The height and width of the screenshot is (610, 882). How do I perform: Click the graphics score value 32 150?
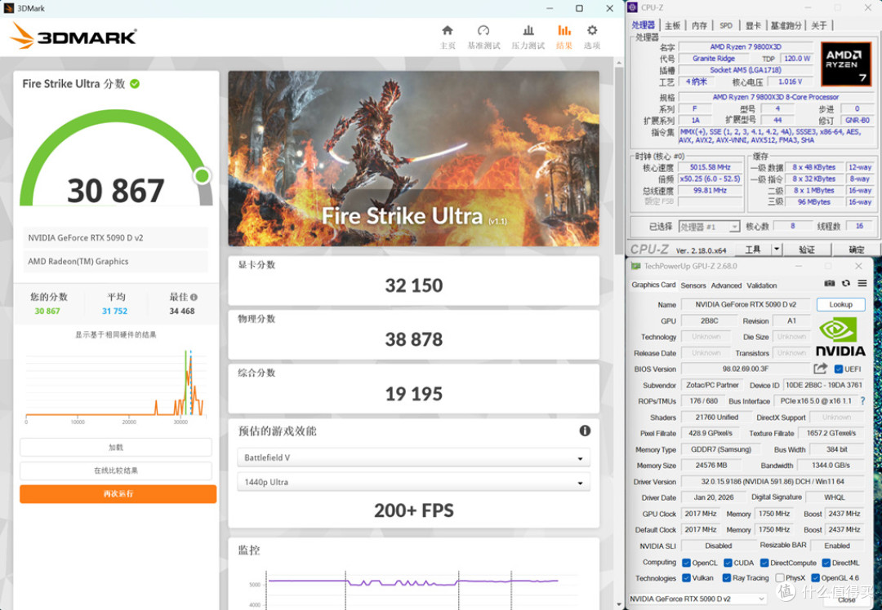(x=413, y=285)
